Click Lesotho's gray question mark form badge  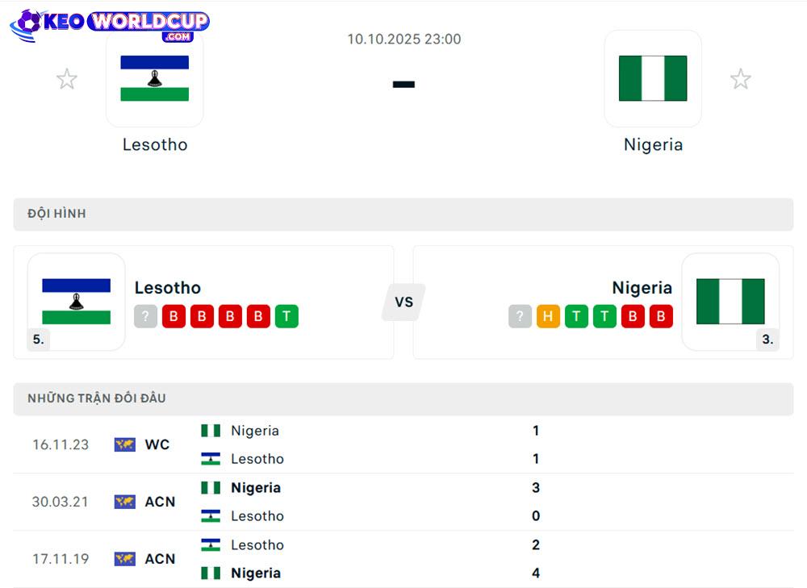(145, 316)
